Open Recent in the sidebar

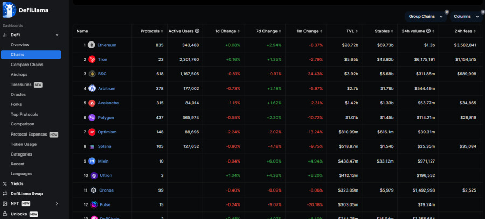[18, 164]
